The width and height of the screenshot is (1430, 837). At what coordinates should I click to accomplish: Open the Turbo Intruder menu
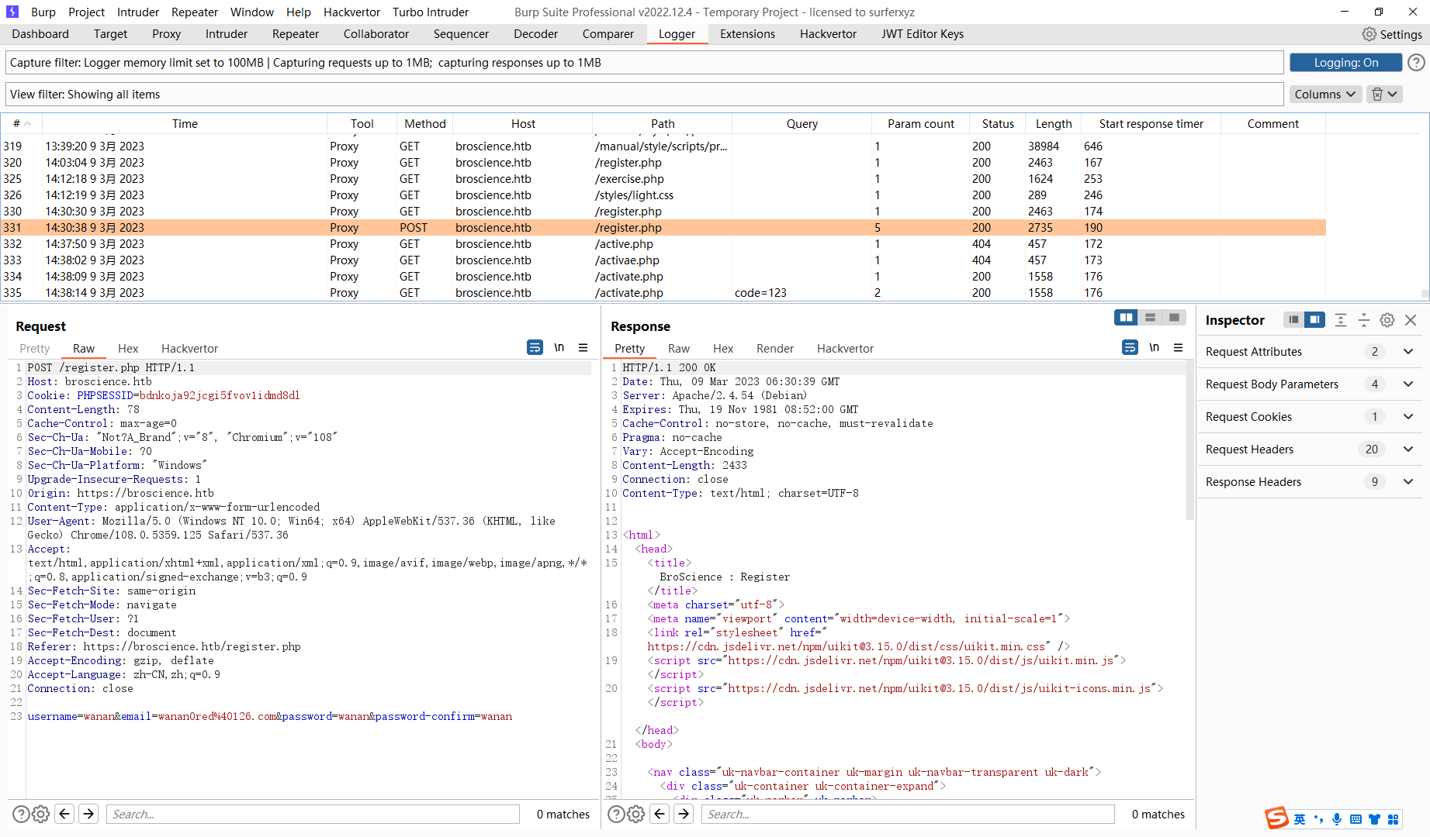point(431,12)
